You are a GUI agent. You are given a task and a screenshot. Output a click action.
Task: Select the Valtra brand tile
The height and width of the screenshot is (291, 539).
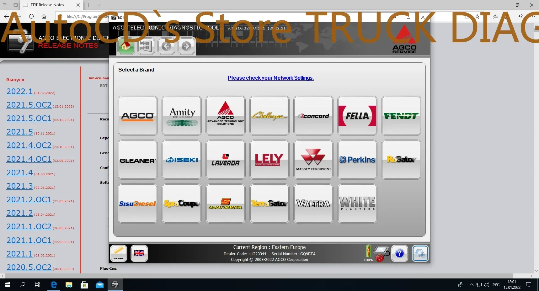coord(313,204)
